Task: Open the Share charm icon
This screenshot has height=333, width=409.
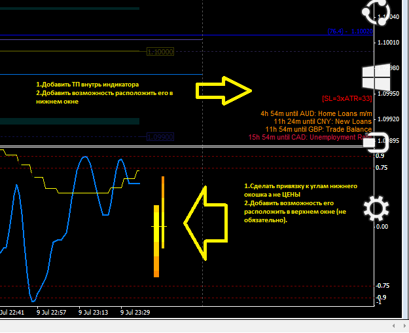Action: [x=376, y=12]
